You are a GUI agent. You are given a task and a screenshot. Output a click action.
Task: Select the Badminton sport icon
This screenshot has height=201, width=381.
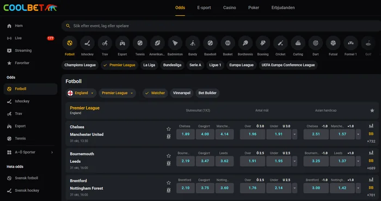coord(175,43)
